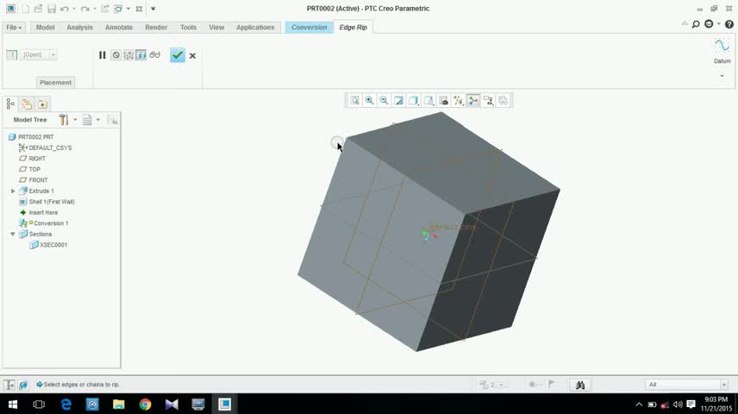Expand the Extrude 1 tree node
Viewport: 738px width, 414px height.
coord(13,191)
